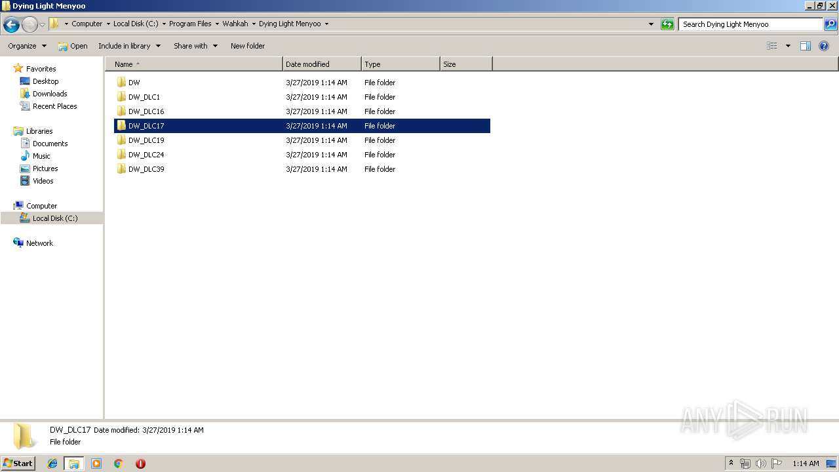Click Computer in the address breadcrumb
The image size is (839, 472).
tap(87, 24)
